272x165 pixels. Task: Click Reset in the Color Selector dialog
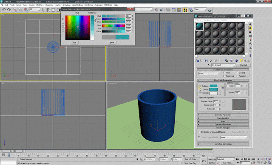coord(112,42)
